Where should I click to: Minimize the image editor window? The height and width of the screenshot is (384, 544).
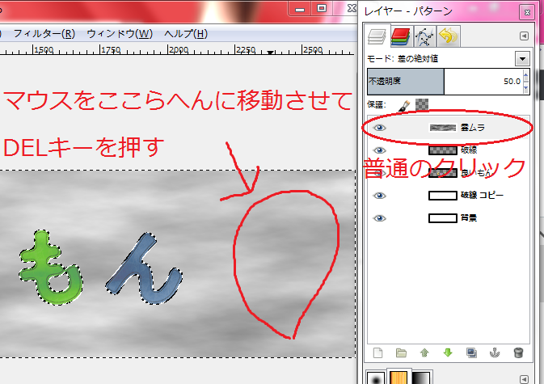click(x=300, y=9)
